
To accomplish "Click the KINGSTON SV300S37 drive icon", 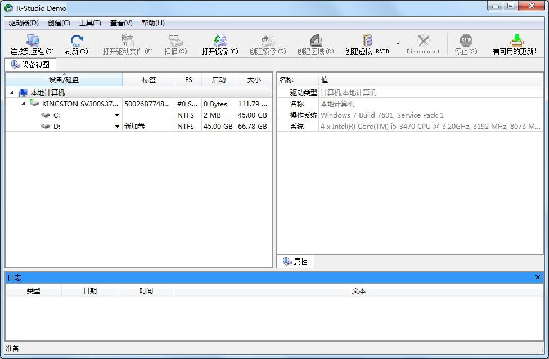I will tap(34, 103).
